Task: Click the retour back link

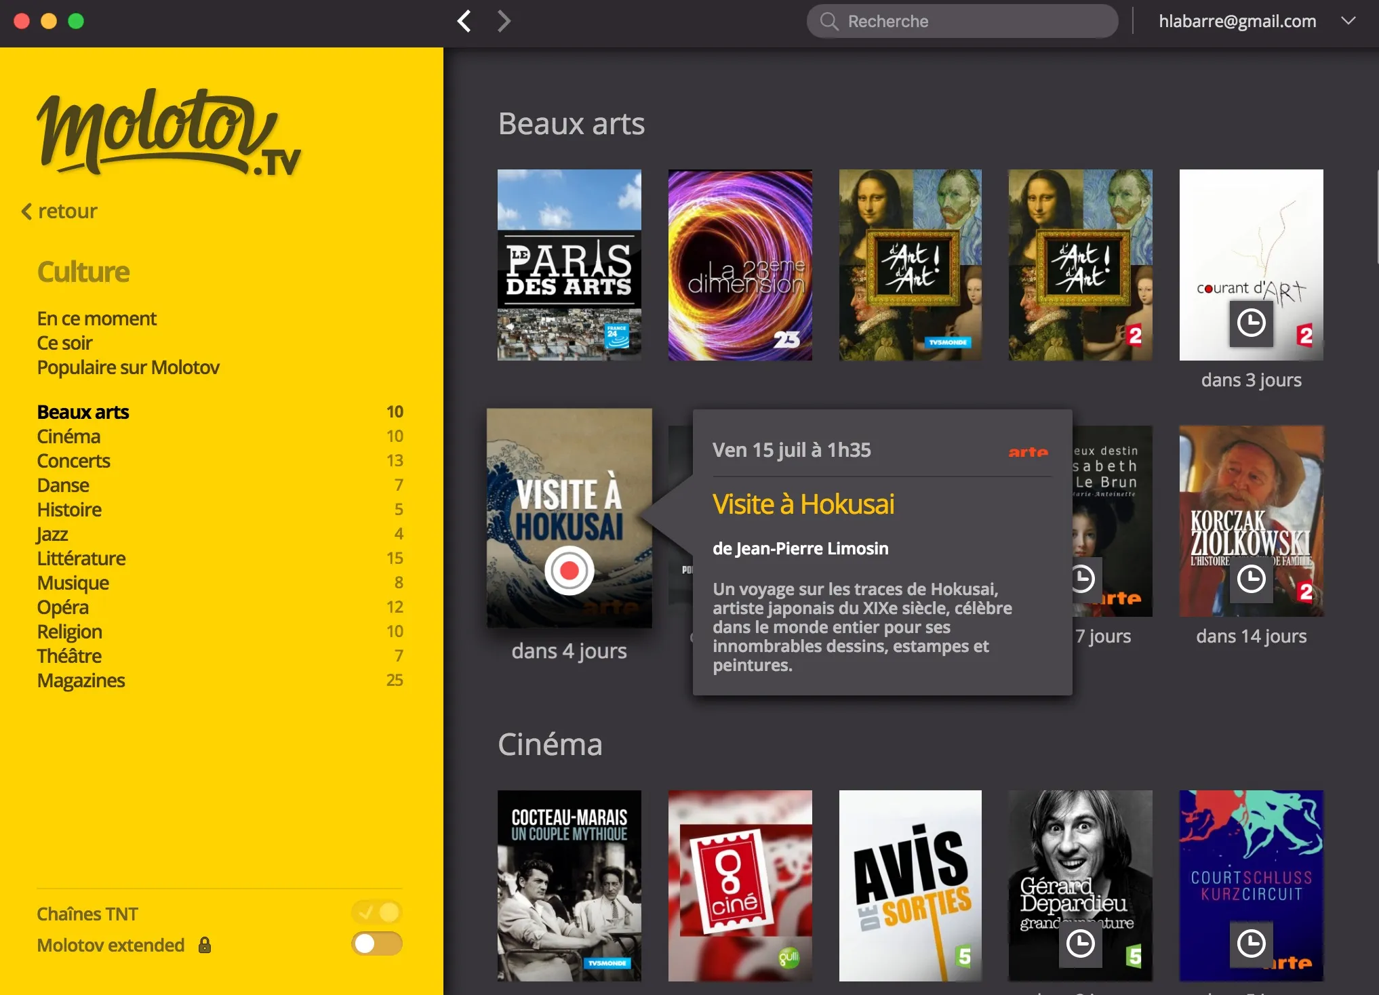Action: click(60, 211)
